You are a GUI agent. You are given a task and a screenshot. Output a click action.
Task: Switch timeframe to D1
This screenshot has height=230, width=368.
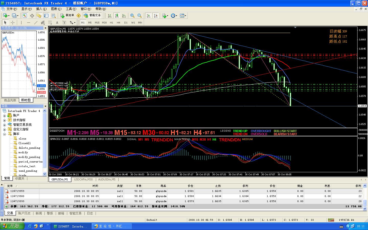tap(126, 22)
